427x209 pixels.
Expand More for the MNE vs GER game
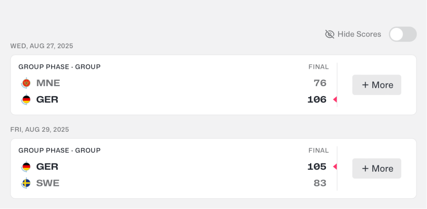(x=377, y=85)
